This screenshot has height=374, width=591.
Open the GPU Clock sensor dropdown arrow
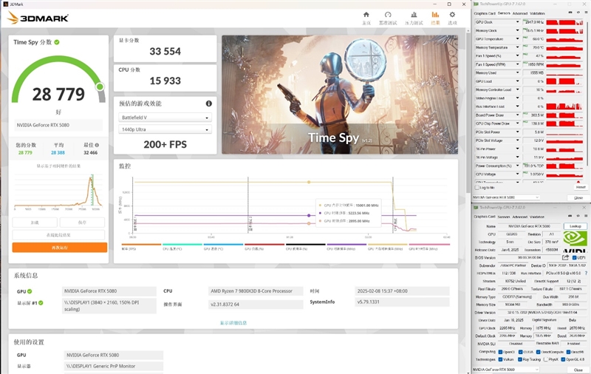point(518,23)
